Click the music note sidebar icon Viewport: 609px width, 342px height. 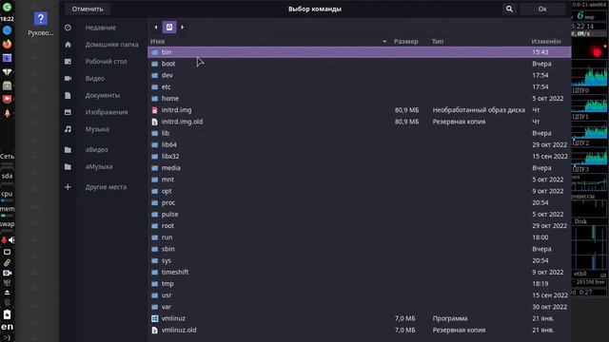(68, 129)
